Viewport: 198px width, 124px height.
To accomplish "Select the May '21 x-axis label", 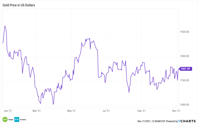I will pyautogui.click(x=72, y=111).
